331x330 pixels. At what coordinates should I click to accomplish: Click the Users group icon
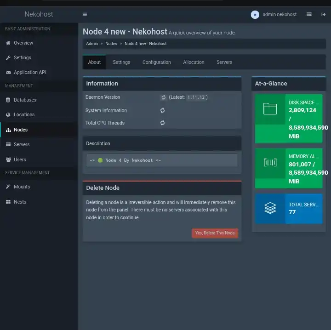point(8,159)
